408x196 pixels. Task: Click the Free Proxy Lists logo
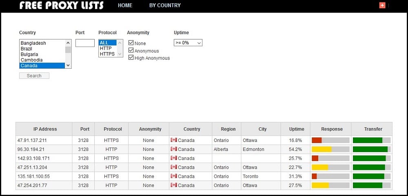click(62, 5)
